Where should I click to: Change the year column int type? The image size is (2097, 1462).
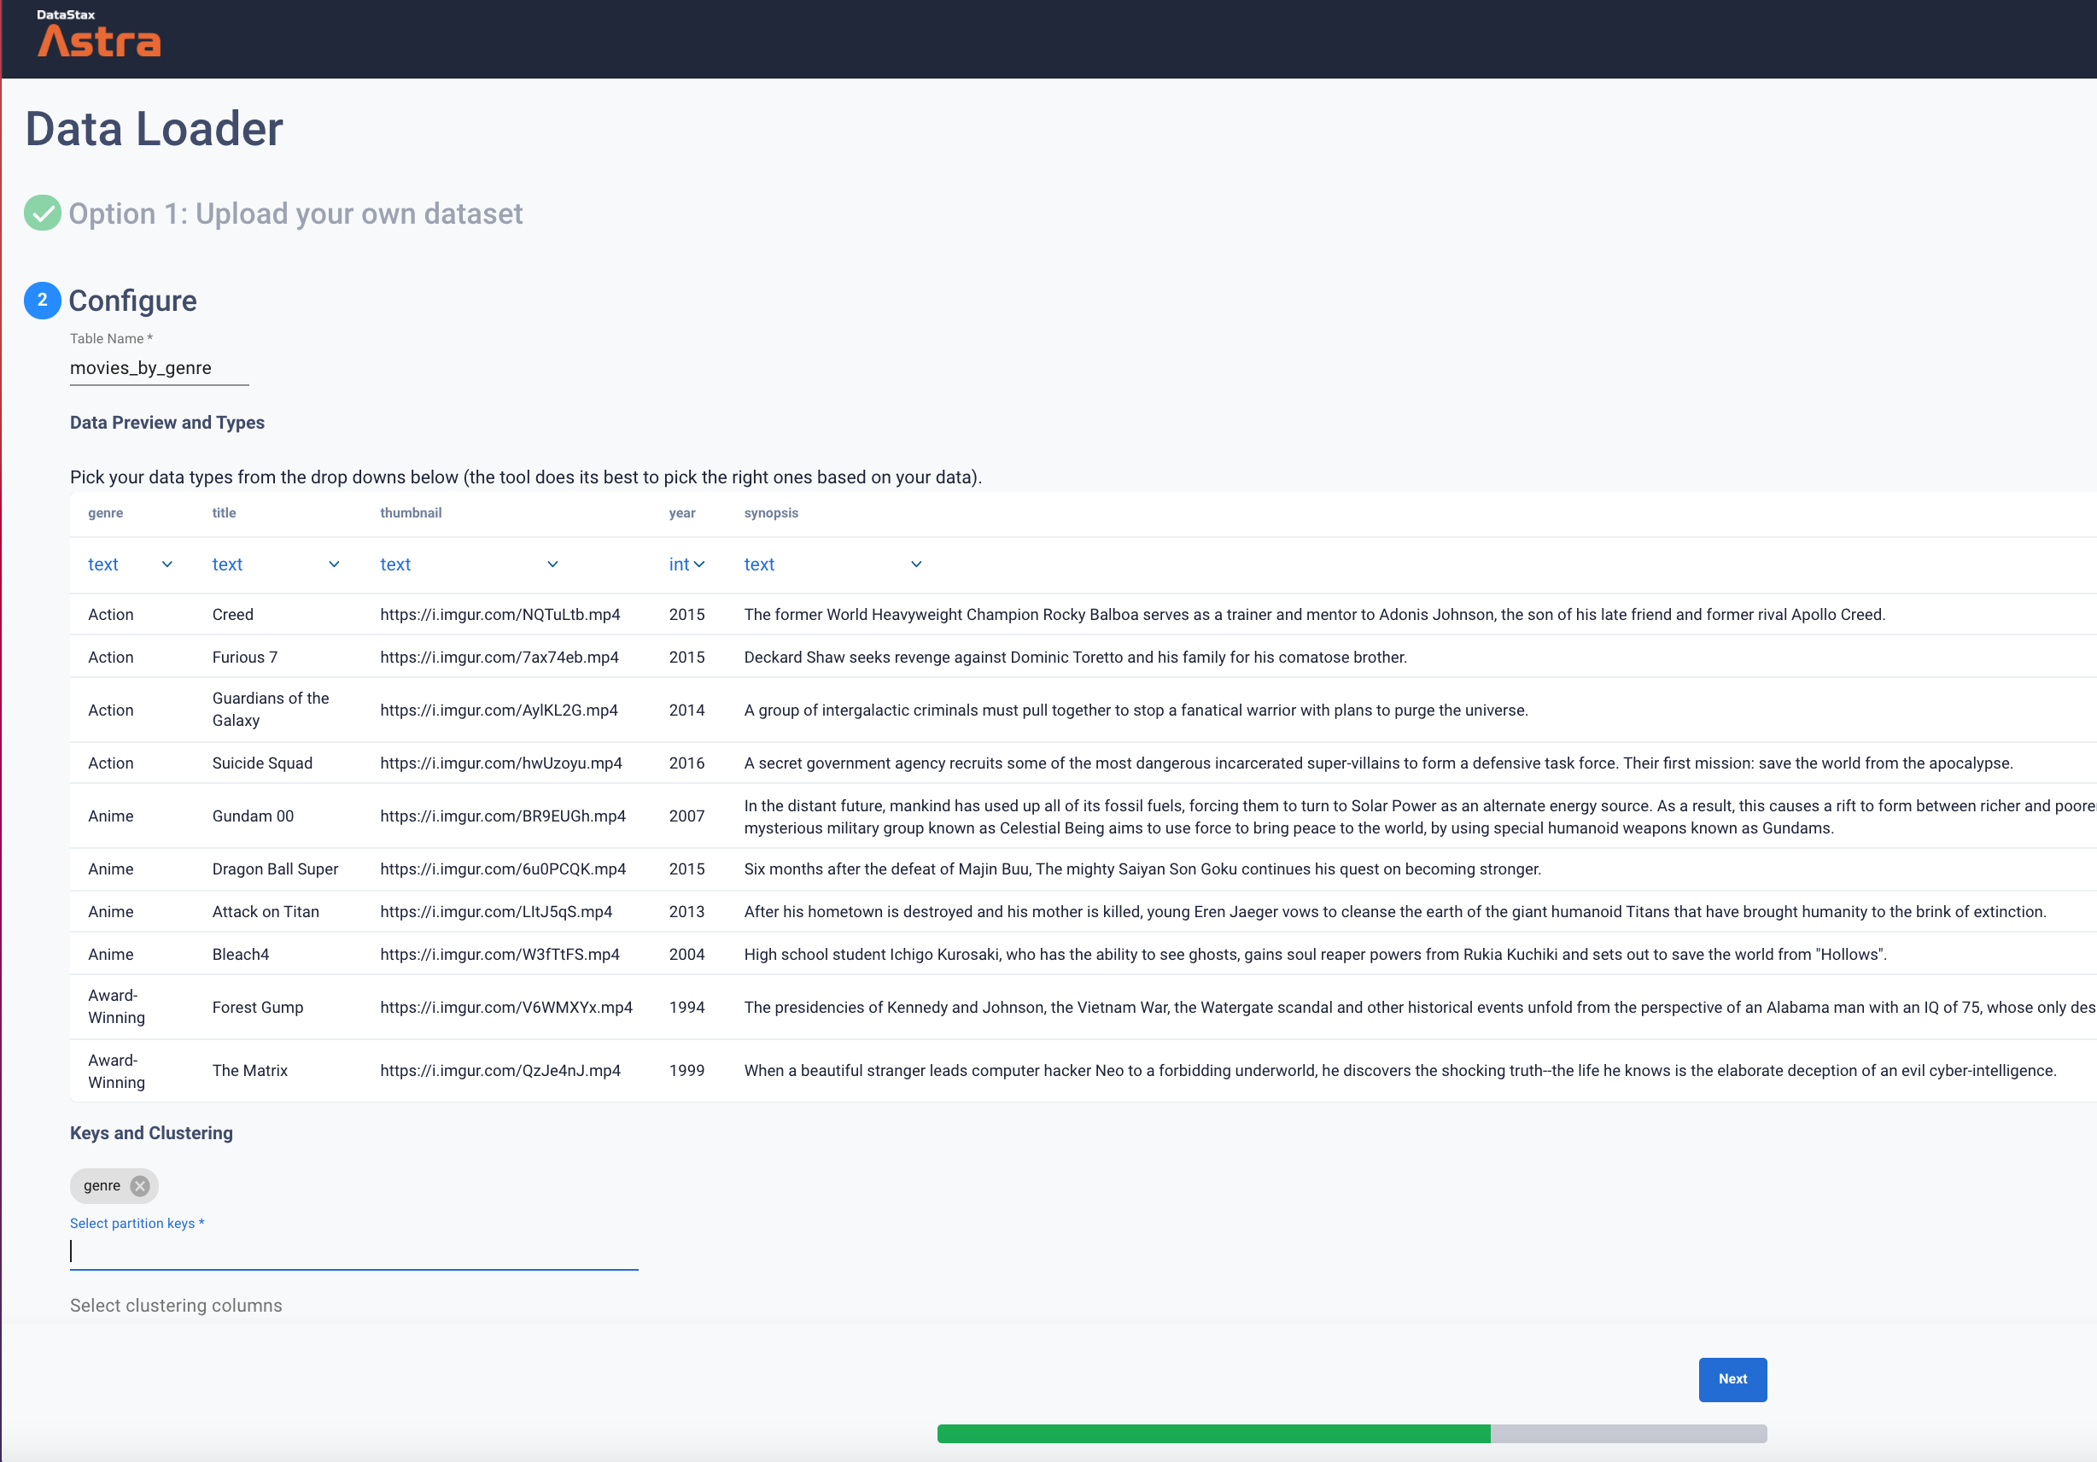click(x=686, y=564)
